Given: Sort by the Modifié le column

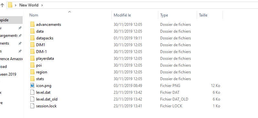Looking at the screenshot, I should [x=122, y=15].
